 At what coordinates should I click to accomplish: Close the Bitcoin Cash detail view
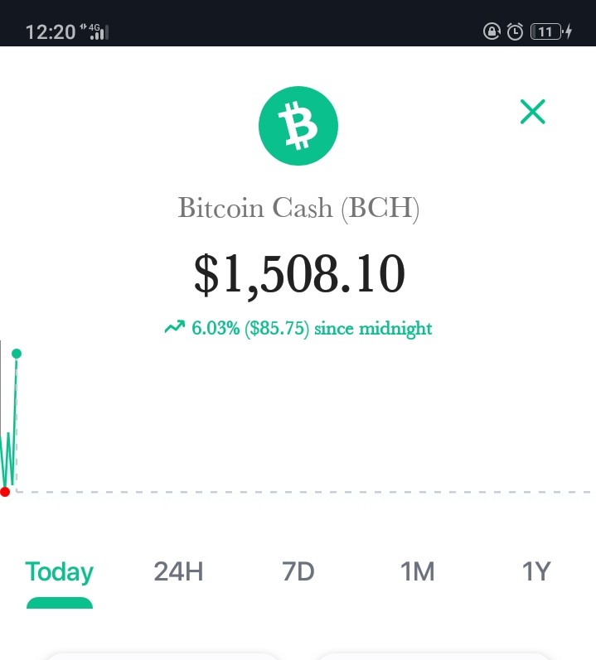click(x=533, y=112)
